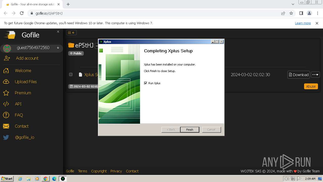Screen dimensions: 323x182
Task: Open Chrome side panel icon
Action: point(301,13)
